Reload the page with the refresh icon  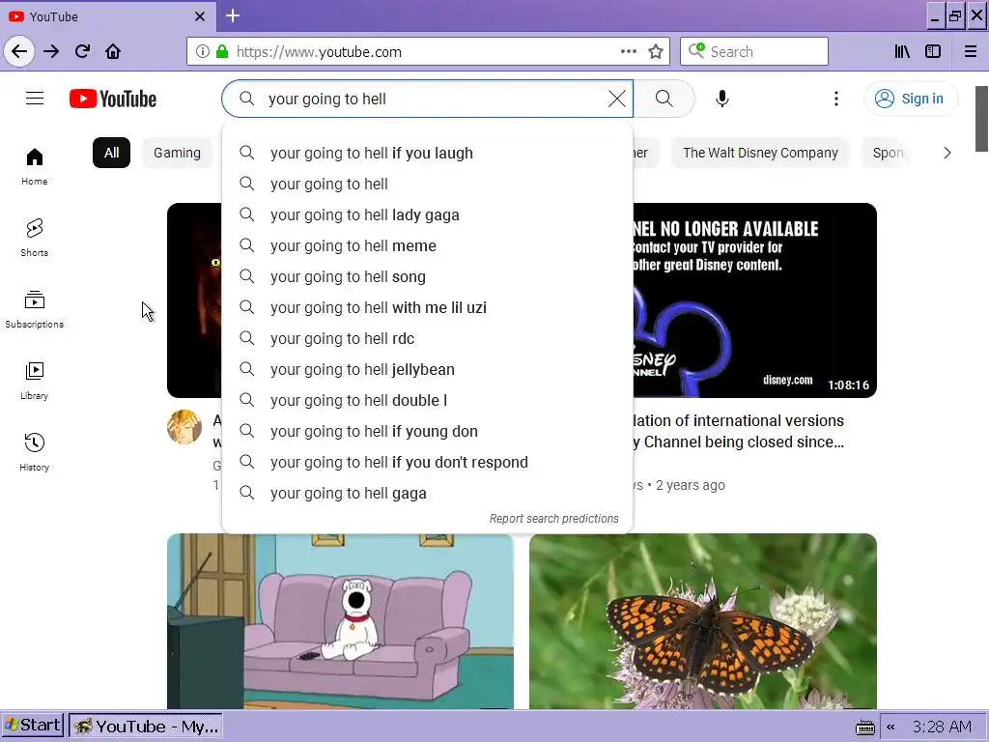click(x=82, y=51)
